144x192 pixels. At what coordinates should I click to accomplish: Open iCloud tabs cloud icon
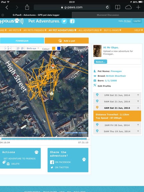click(x=128, y=7)
